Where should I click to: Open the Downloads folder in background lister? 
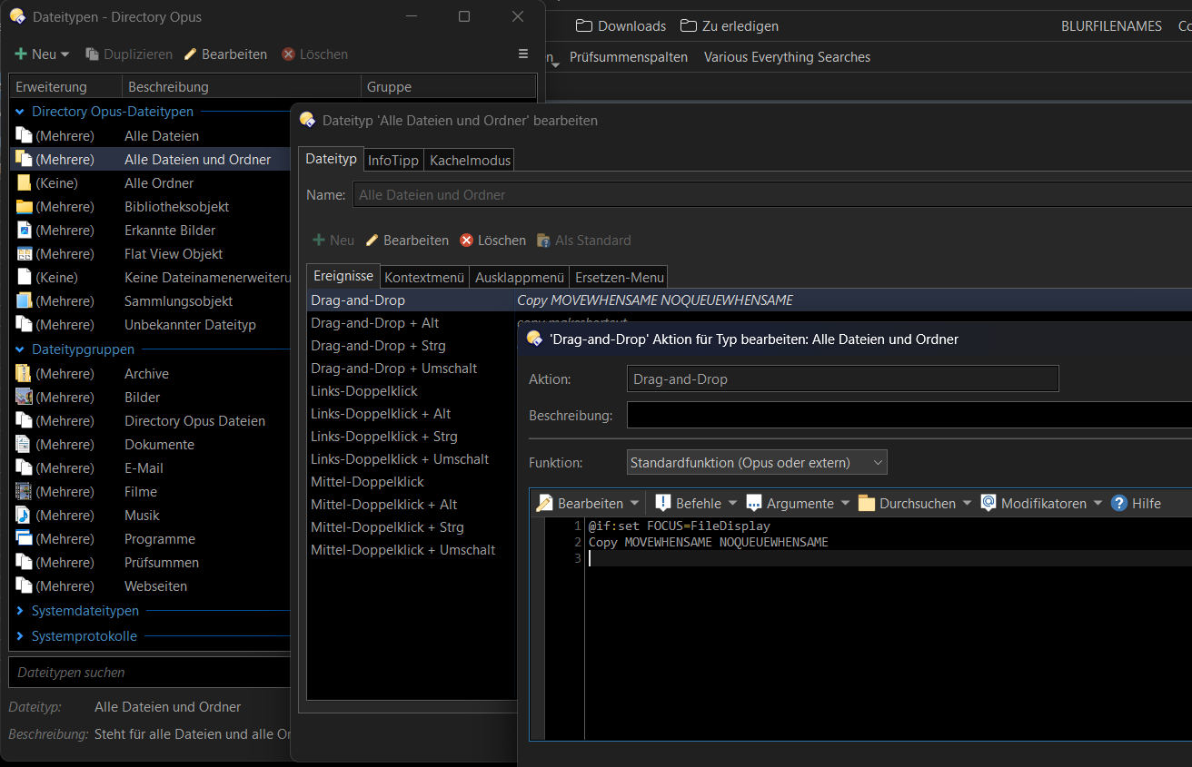click(x=621, y=25)
